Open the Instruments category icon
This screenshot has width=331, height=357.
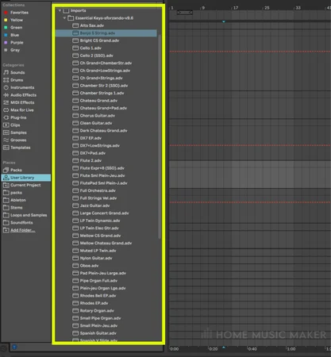pyautogui.click(x=6, y=87)
